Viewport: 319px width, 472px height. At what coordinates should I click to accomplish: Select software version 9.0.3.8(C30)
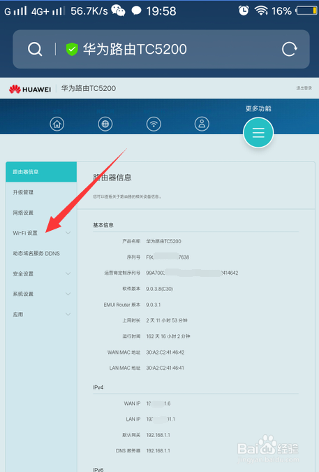tap(159, 289)
